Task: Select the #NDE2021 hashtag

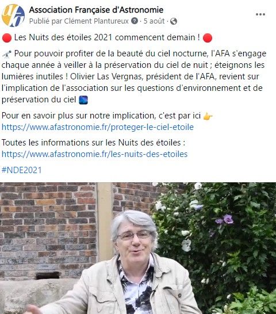Action: 22,170
